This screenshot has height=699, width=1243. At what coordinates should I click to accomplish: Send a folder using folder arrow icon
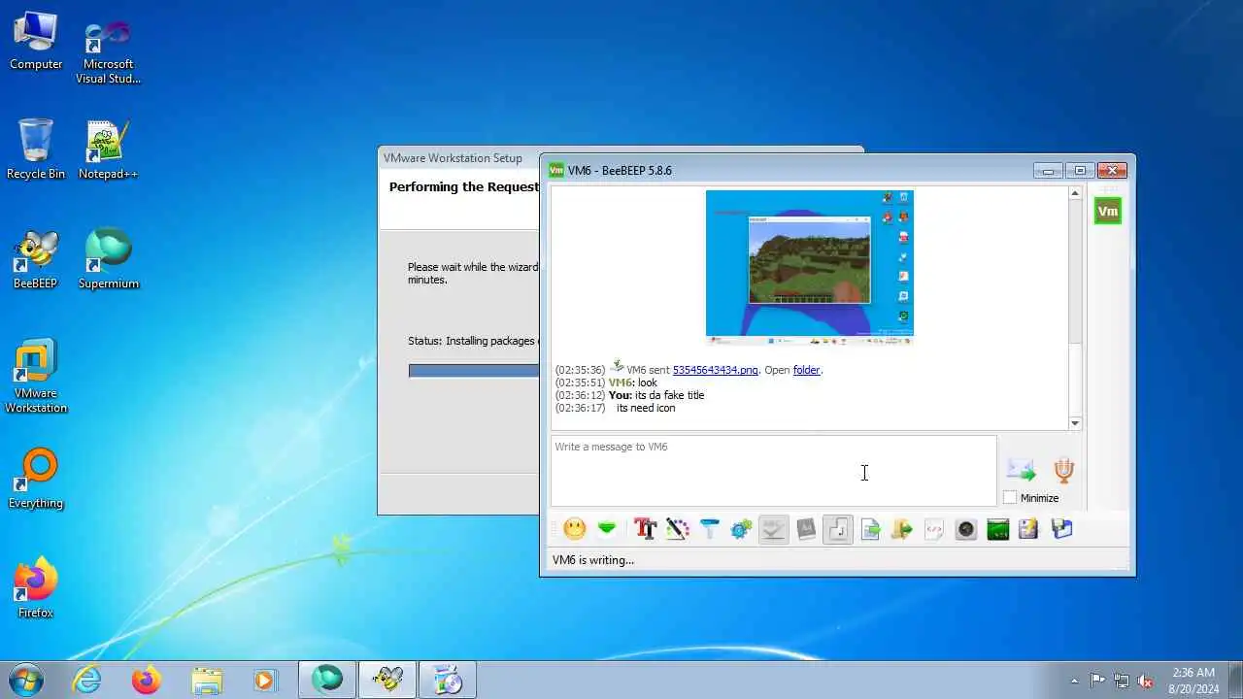pos(902,529)
